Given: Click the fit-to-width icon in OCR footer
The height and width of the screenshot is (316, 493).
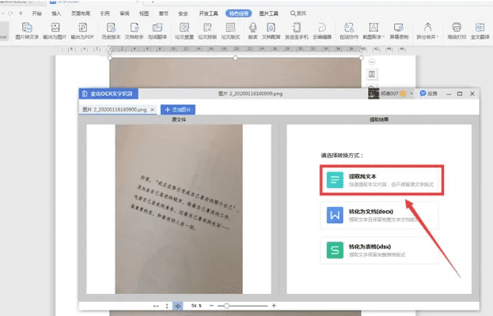Looking at the screenshot, I should [x=156, y=306].
